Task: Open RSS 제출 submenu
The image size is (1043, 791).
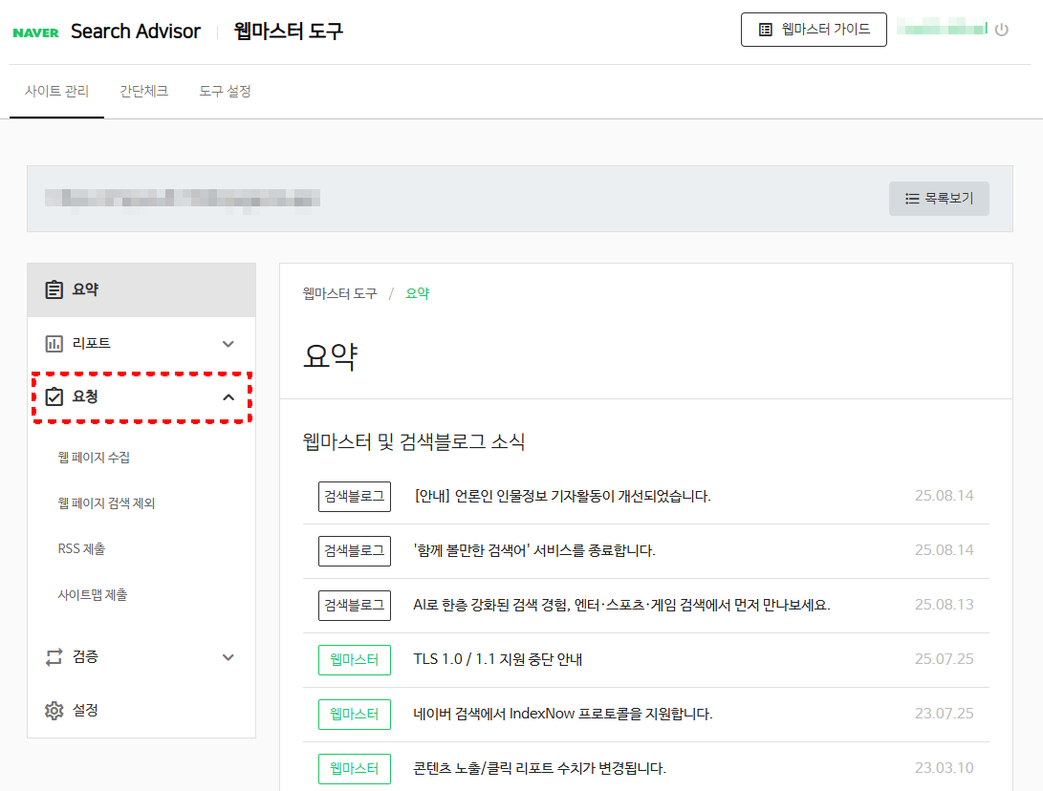Action: pos(81,549)
